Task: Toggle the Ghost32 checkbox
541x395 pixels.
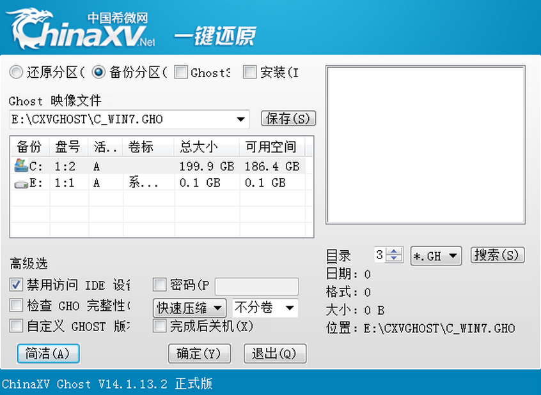Action: (x=181, y=72)
